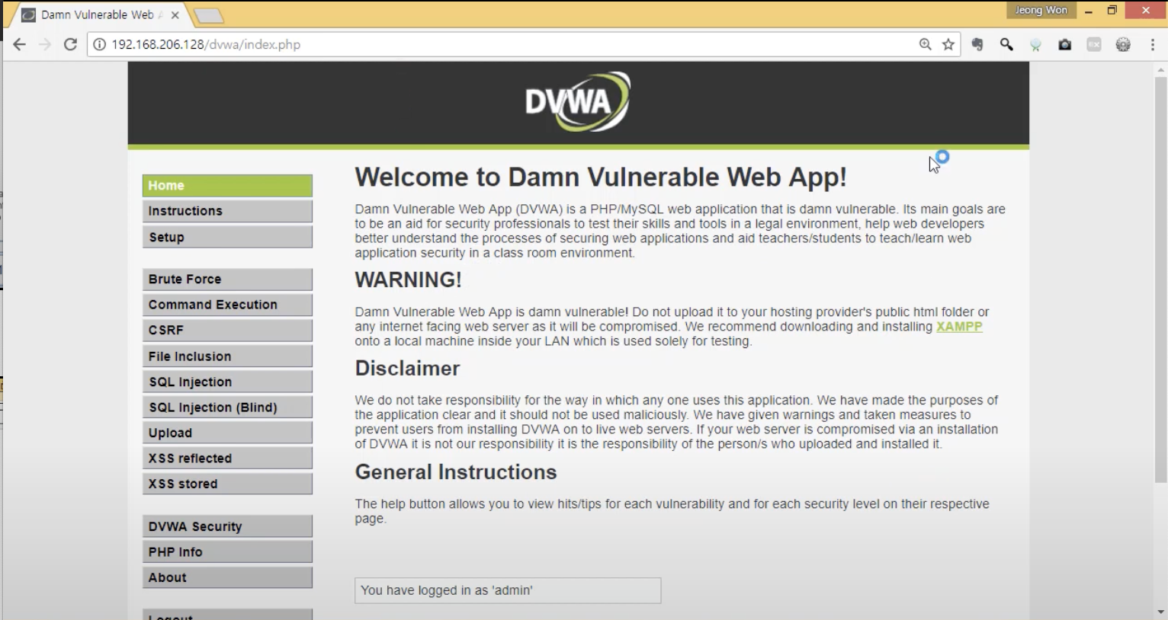Open the File Inclusion page

pos(227,356)
